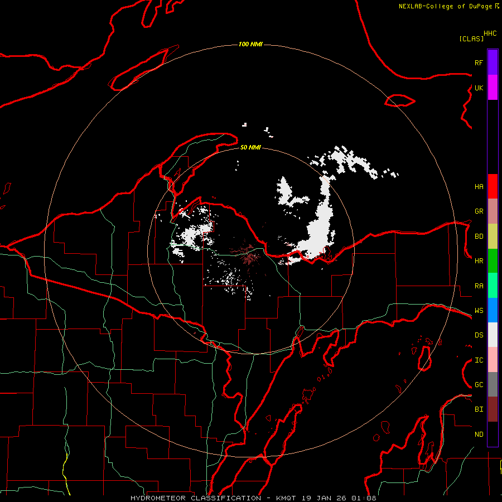
Task: Click the HA legend label
Action: click(479, 187)
